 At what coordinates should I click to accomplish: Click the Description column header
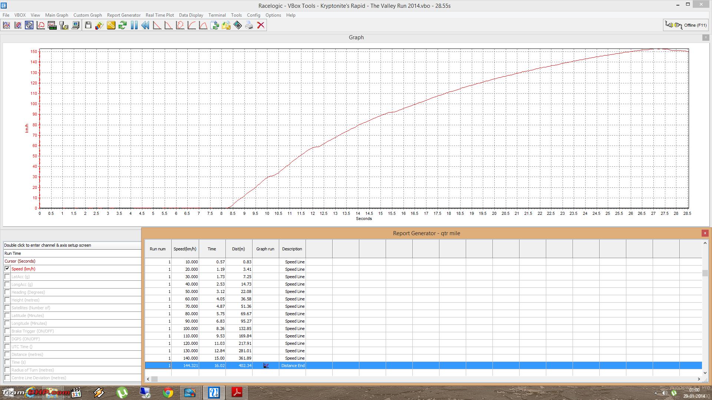coord(292,249)
